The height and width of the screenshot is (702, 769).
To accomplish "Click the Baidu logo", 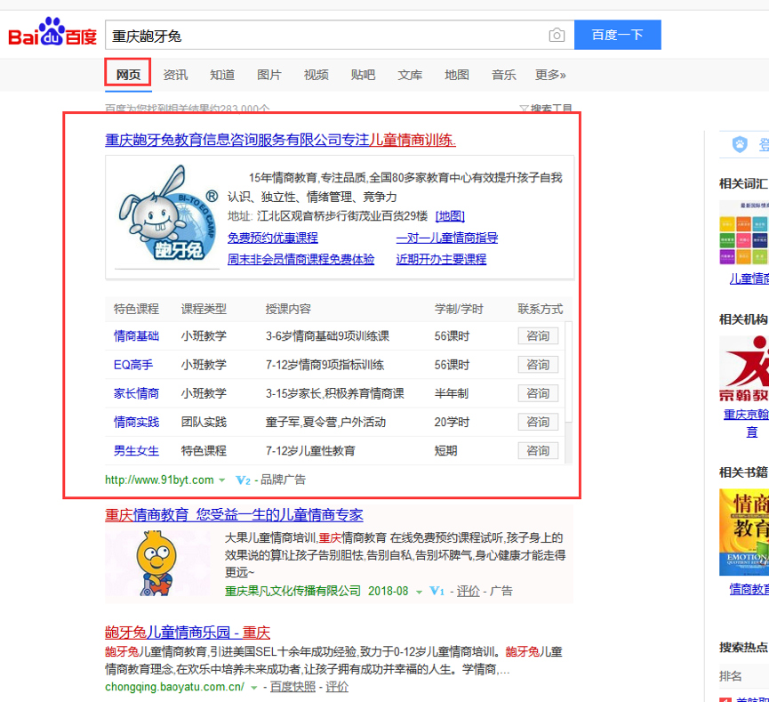I will point(52,35).
